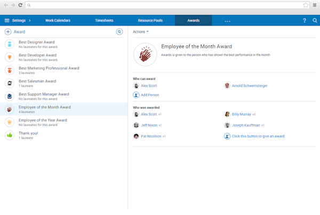
Task: Open the Resource Pools tab
Action: click(150, 21)
